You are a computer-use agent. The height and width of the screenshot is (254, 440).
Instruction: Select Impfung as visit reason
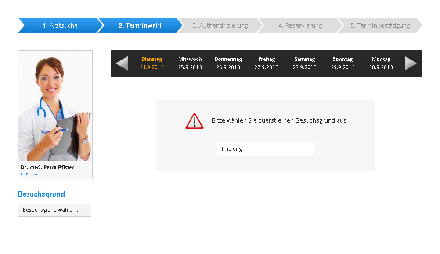click(265, 149)
